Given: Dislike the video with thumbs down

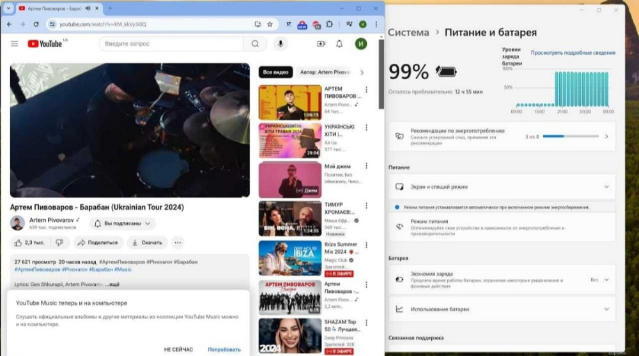Looking at the screenshot, I should pos(59,242).
